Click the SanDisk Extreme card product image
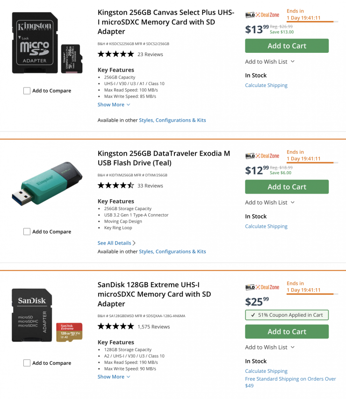 point(47,316)
